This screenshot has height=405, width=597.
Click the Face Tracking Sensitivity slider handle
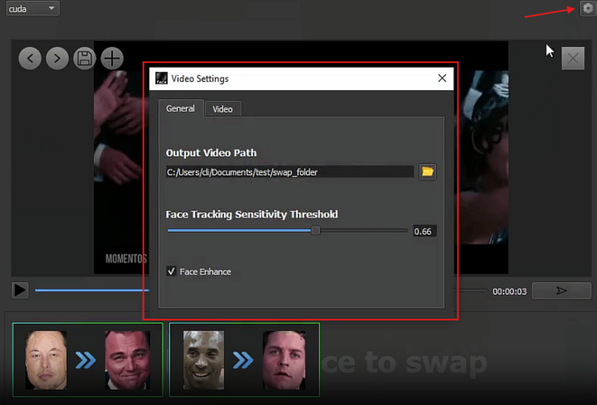pyautogui.click(x=315, y=230)
